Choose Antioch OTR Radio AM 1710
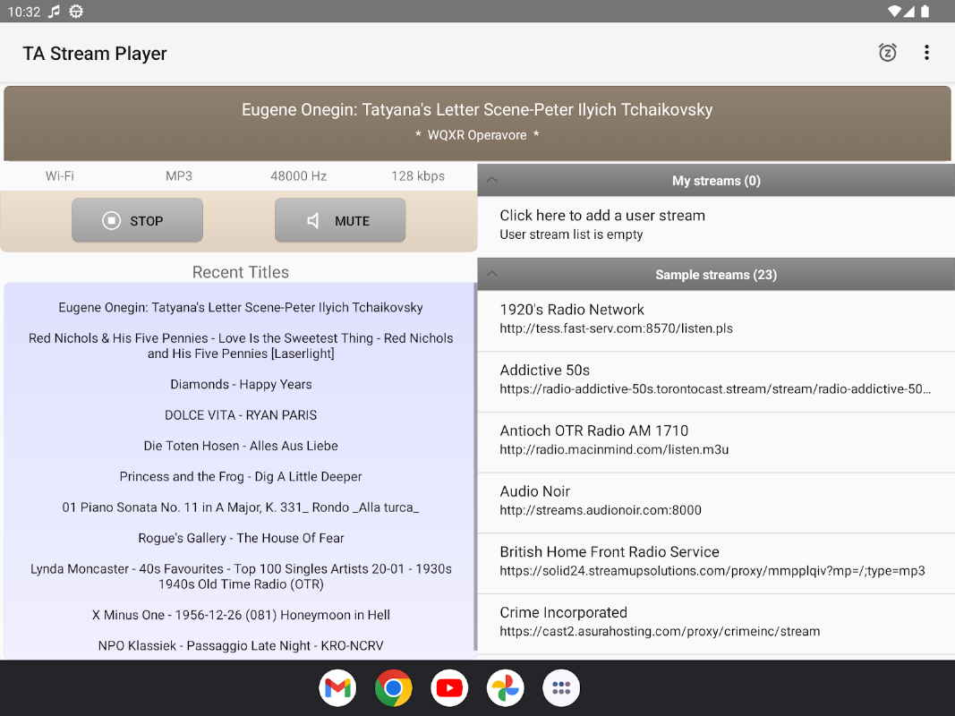 [716, 440]
